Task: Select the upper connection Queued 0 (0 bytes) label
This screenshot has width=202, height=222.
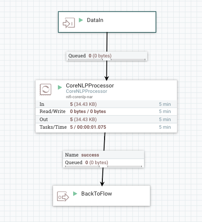Action: [x=90, y=56]
